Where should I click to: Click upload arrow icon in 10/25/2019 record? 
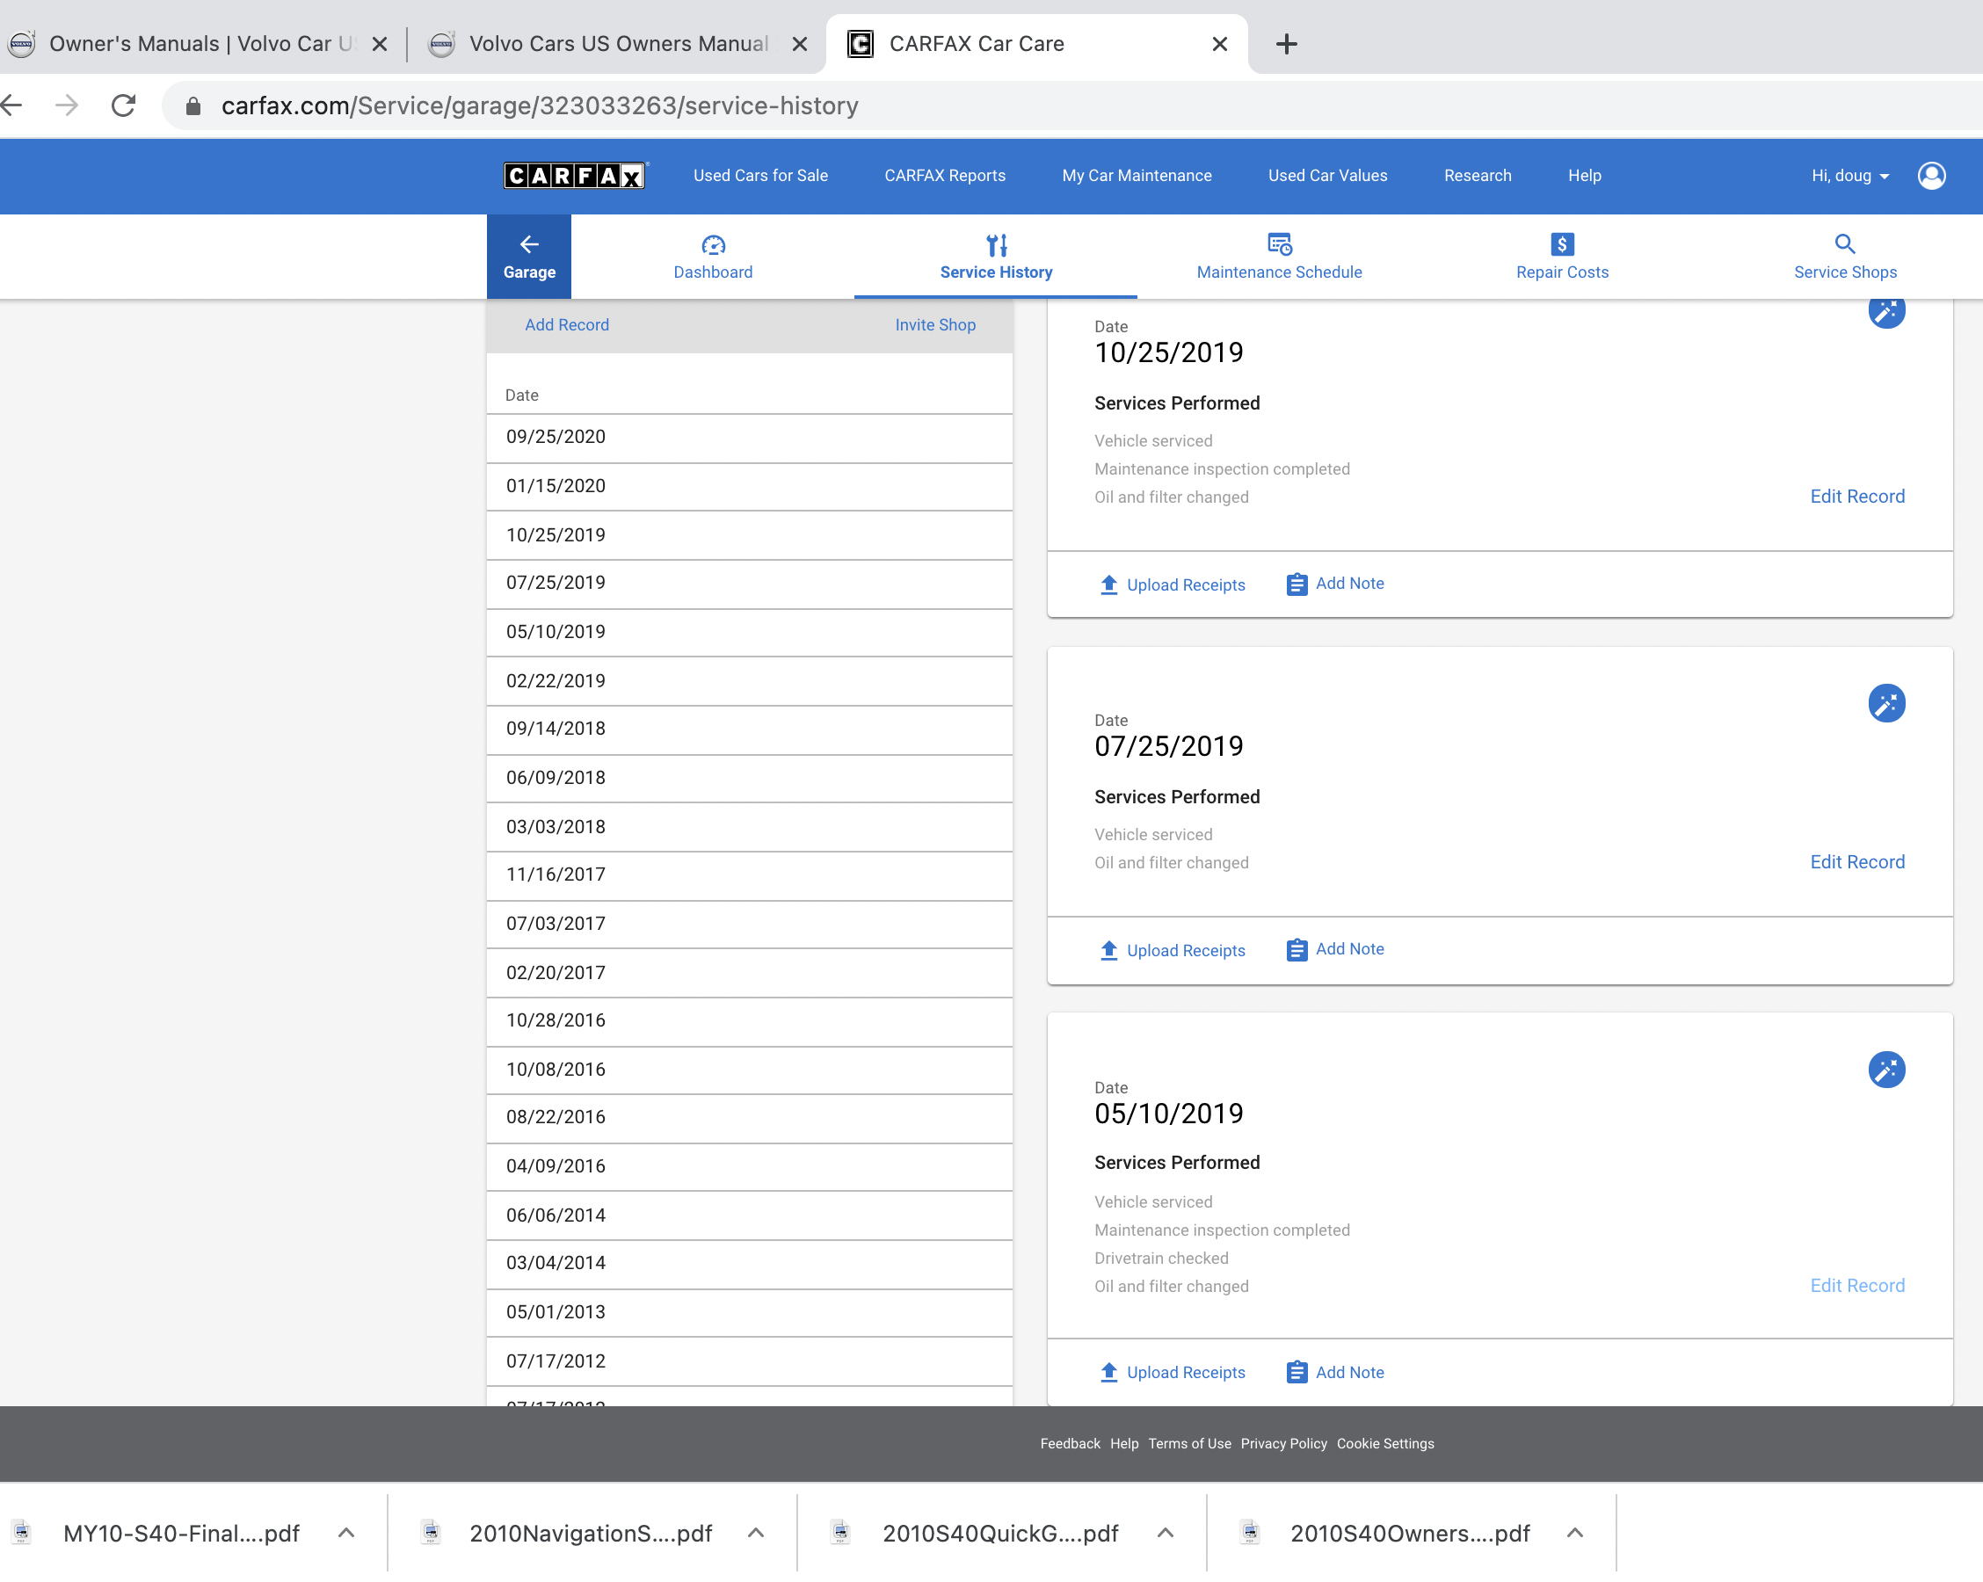[1109, 585]
